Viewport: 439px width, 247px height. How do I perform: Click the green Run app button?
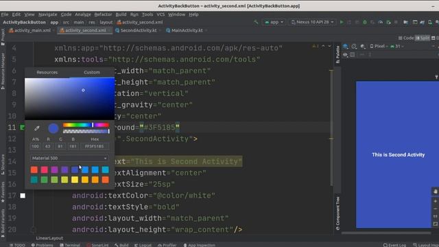pyautogui.click(x=342, y=22)
